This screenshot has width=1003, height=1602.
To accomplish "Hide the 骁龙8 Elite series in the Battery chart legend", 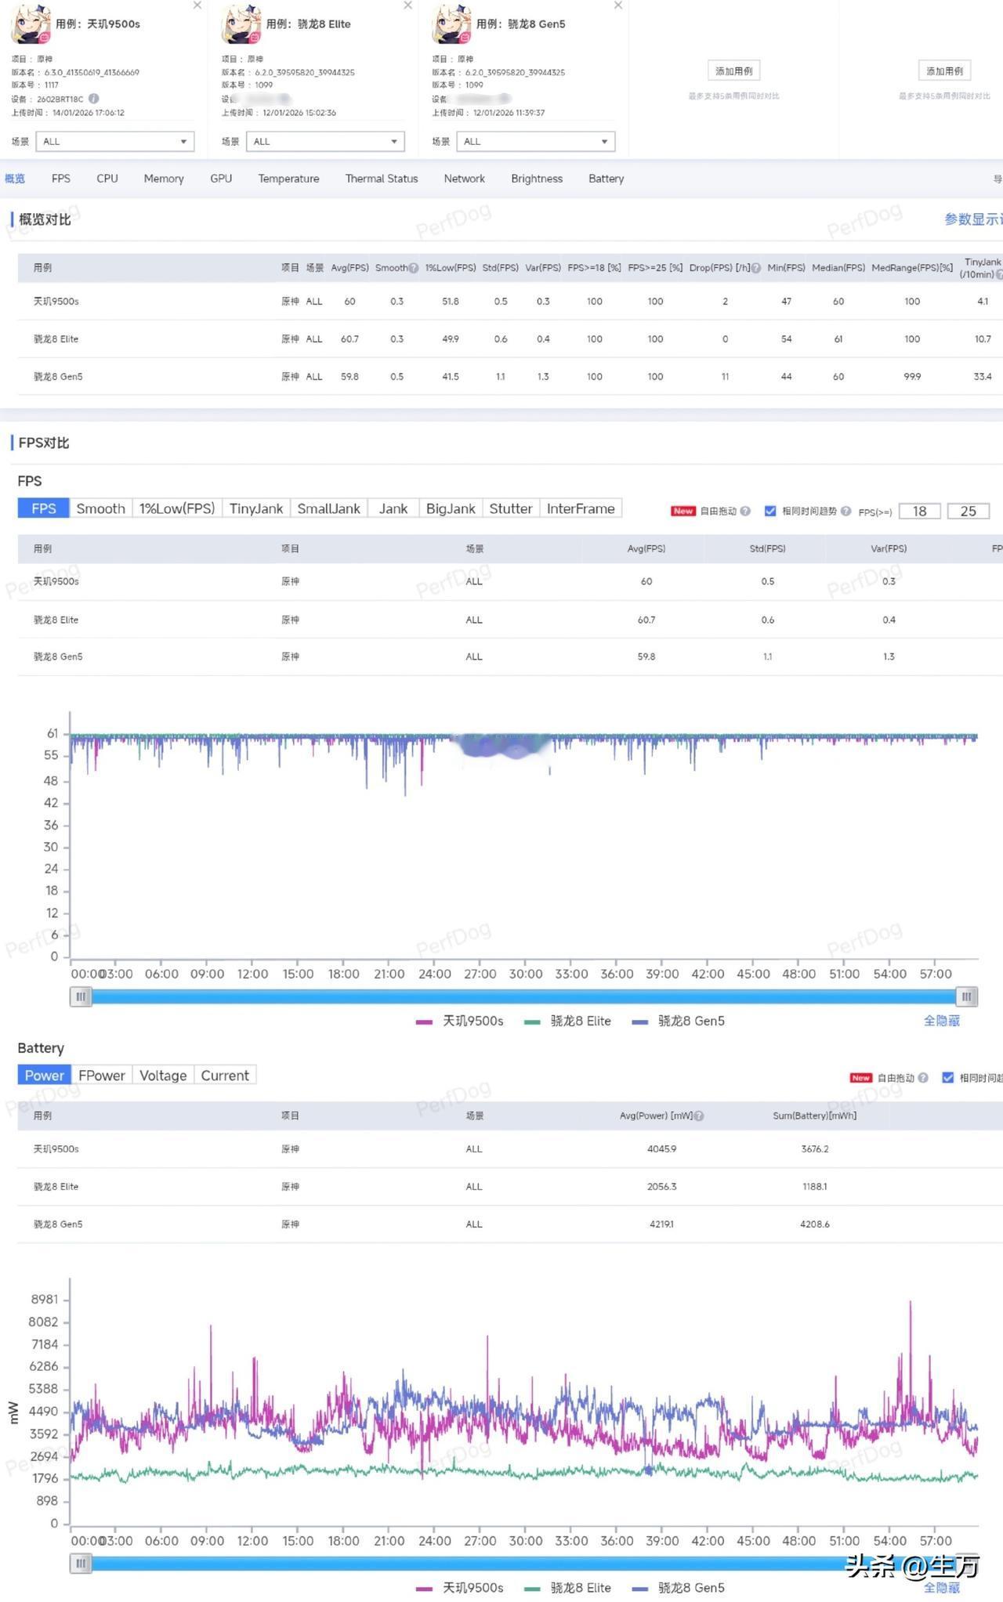I will tap(567, 1588).
